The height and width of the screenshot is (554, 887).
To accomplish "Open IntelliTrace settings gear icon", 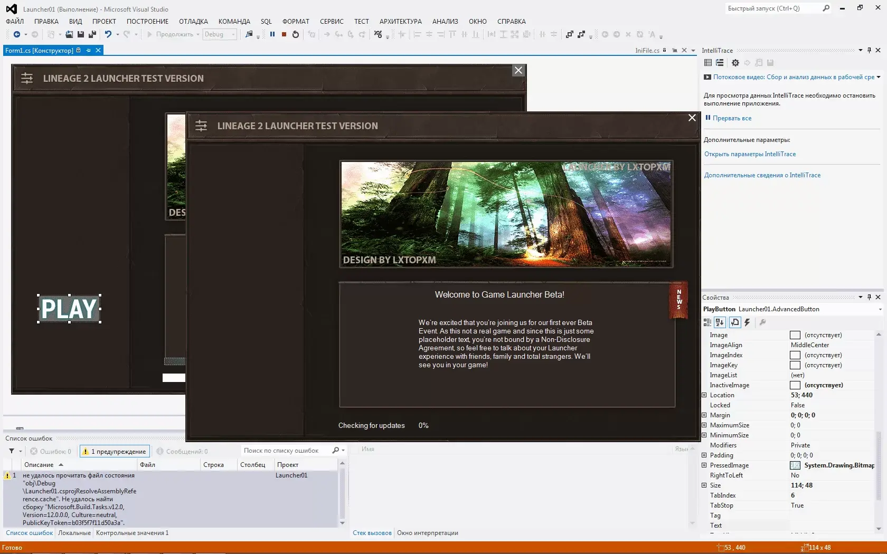I will (735, 63).
